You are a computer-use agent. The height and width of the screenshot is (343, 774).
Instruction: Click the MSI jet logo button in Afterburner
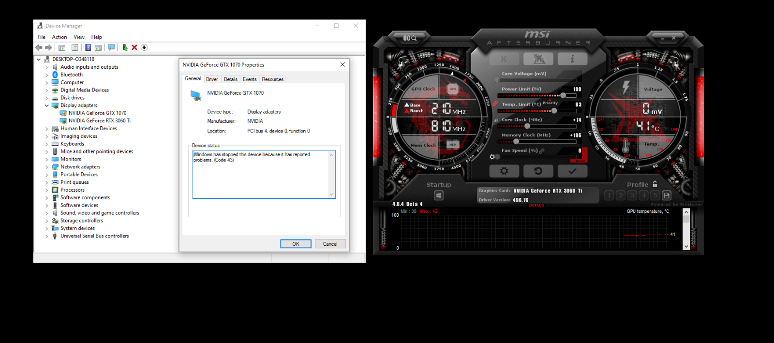pyautogui.click(x=538, y=59)
